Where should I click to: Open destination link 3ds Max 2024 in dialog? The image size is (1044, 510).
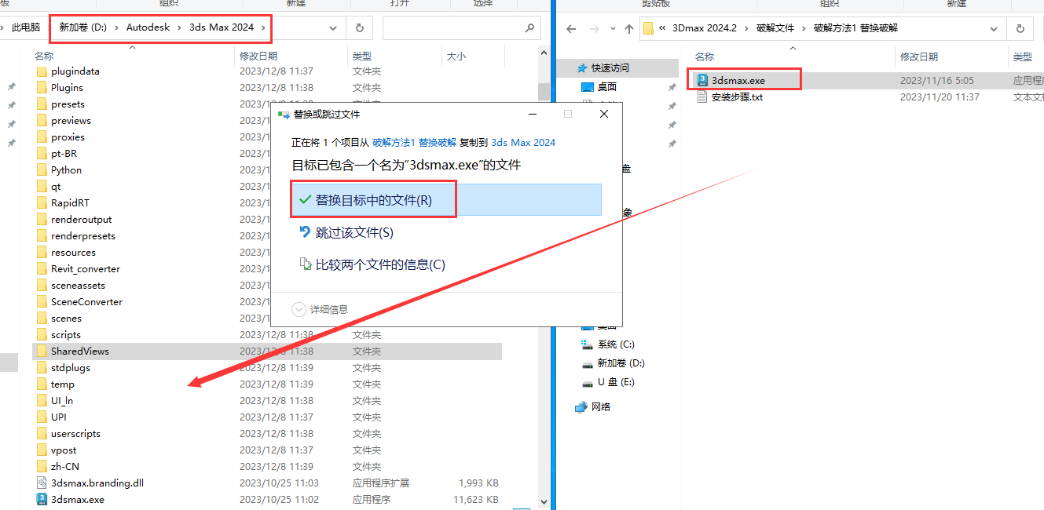(523, 143)
